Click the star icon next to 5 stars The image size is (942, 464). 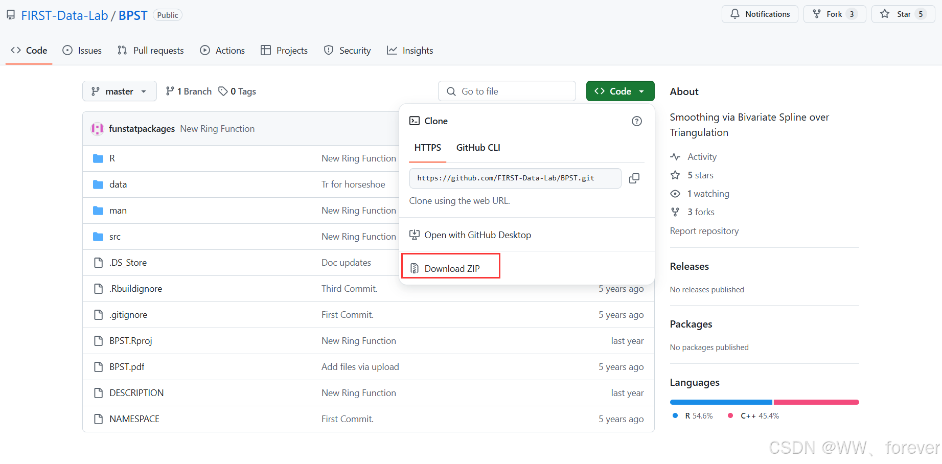tap(675, 175)
